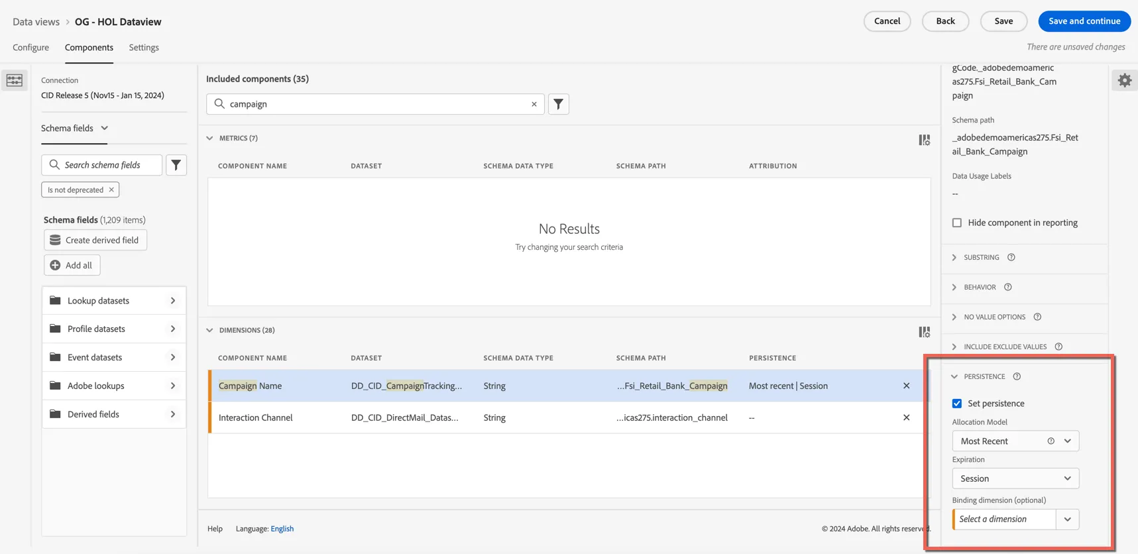Switch to the Configure tab
1138x554 pixels.
(x=30, y=47)
